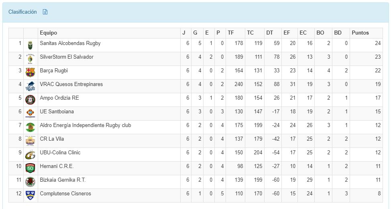Click the BO column header
Viewport: 391px width, 209px height.
320,33
